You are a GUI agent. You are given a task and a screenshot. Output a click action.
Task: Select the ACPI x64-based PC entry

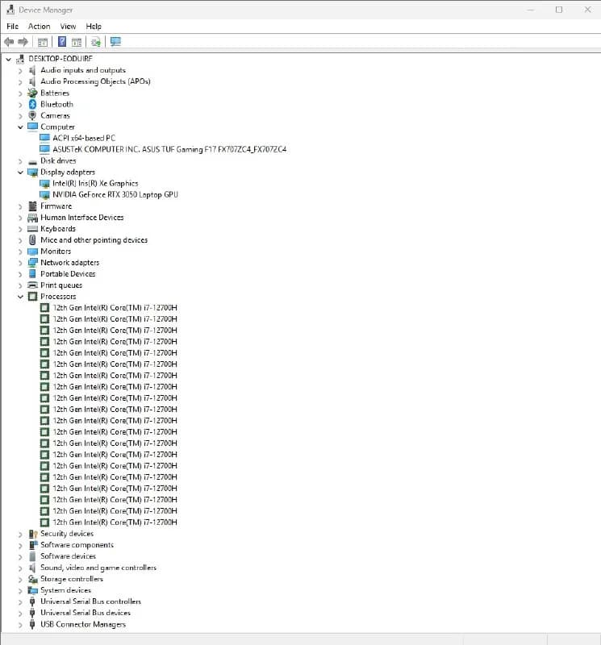pos(84,138)
